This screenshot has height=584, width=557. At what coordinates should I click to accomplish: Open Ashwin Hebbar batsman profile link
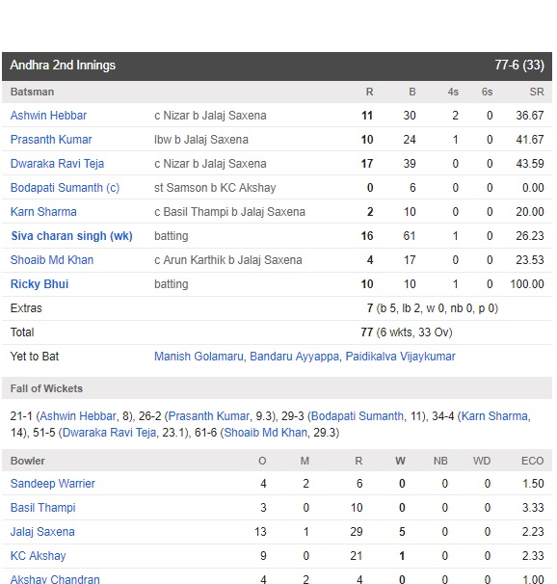point(48,116)
